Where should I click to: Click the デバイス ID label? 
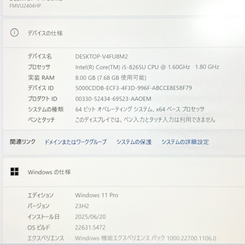[x=41, y=88]
